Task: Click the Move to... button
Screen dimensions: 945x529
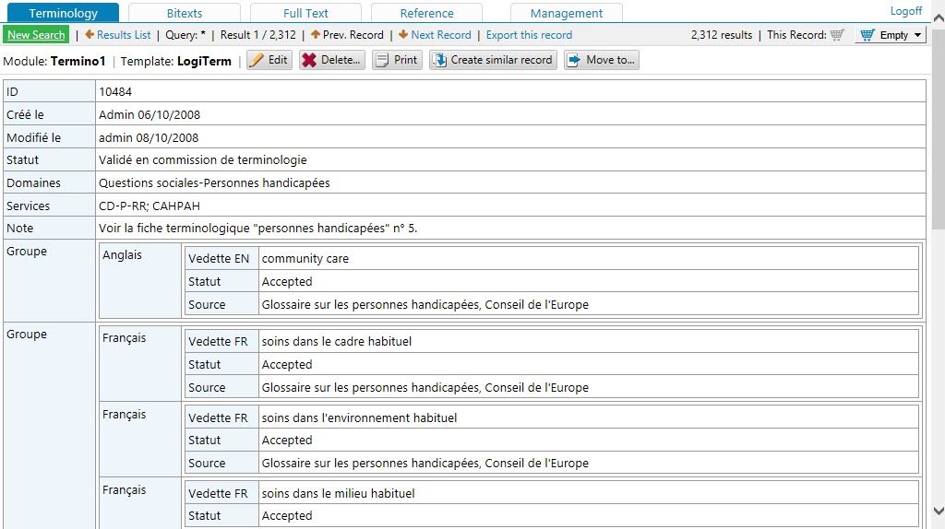Action: pos(601,60)
